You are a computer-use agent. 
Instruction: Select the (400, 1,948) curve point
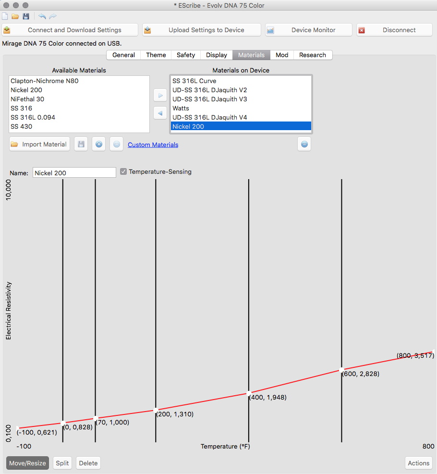[x=248, y=393]
